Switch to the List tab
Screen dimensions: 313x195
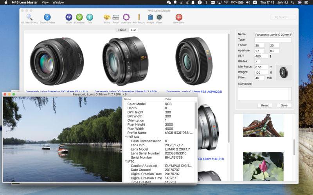pos(133,30)
